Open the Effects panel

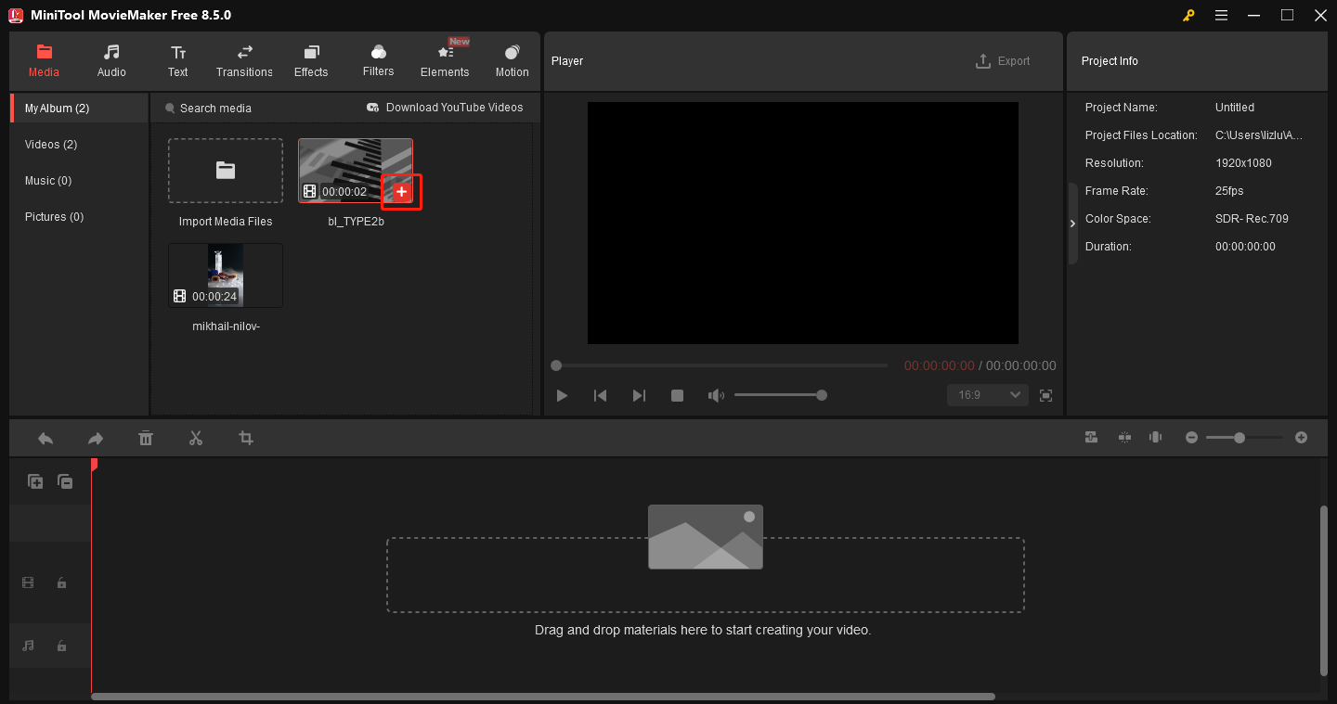tap(310, 60)
